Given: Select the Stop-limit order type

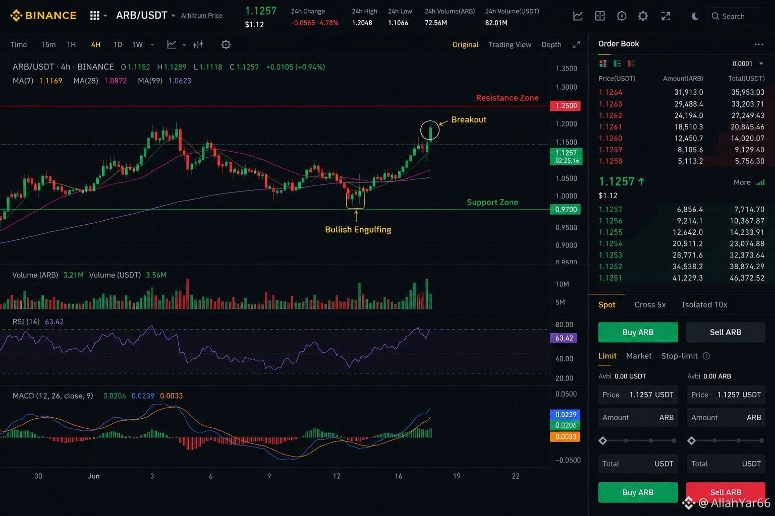Looking at the screenshot, I should (679, 356).
